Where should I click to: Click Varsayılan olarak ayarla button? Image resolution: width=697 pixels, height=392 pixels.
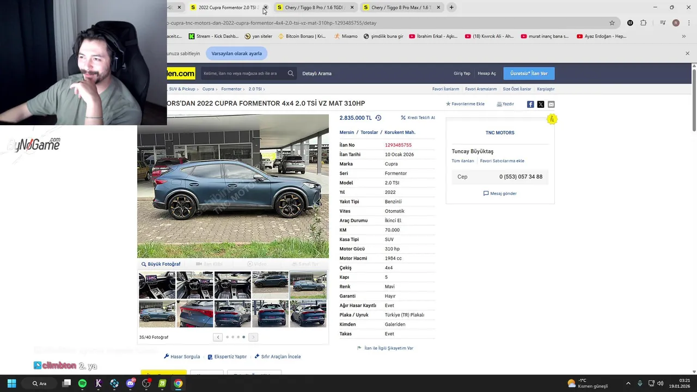click(x=236, y=53)
